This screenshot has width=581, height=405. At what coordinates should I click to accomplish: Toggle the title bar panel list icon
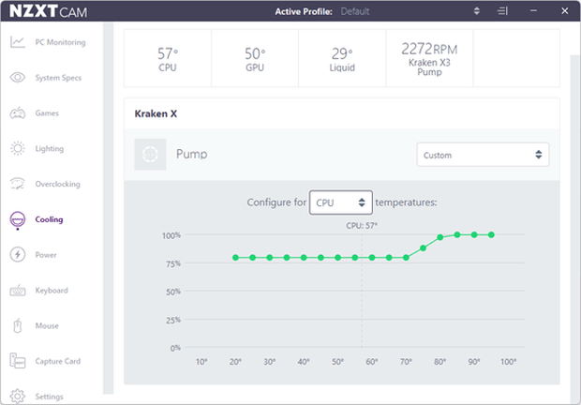tap(502, 11)
